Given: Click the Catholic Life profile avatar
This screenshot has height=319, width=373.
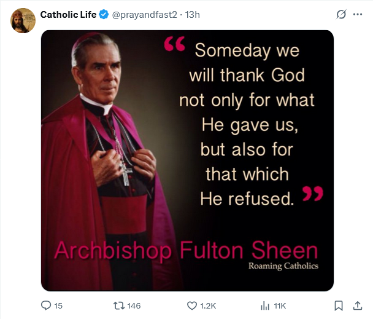Looking at the screenshot, I should pos(23,20).
